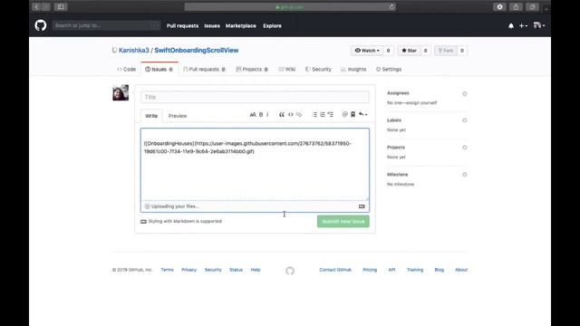Click the GitHub mark in the footer
This screenshot has width=580, height=326.
click(x=290, y=271)
